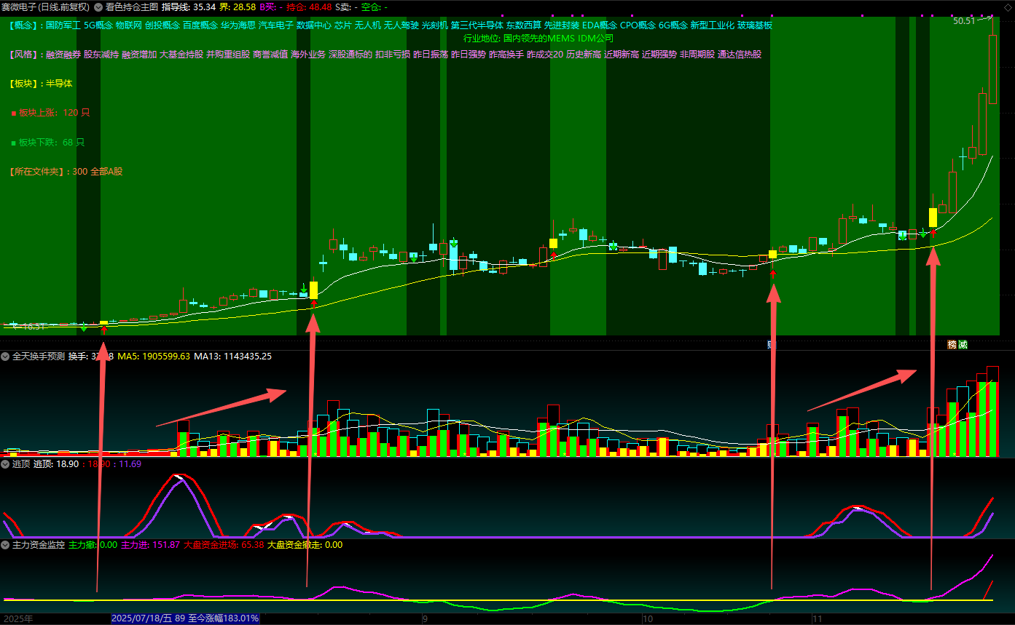Click the 融资融券 style tag
The height and width of the screenshot is (625, 1015).
pos(63,54)
